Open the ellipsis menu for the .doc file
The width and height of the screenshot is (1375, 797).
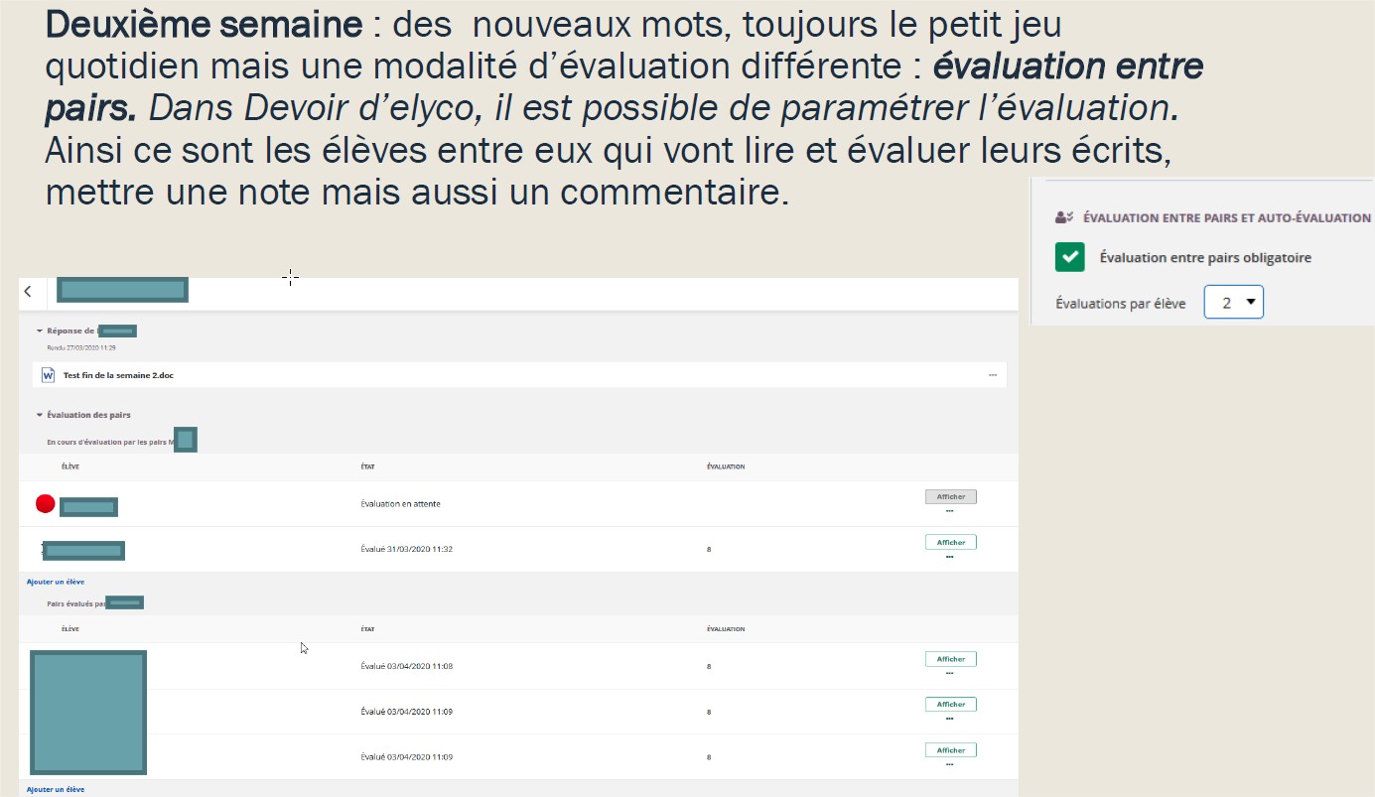coord(992,375)
